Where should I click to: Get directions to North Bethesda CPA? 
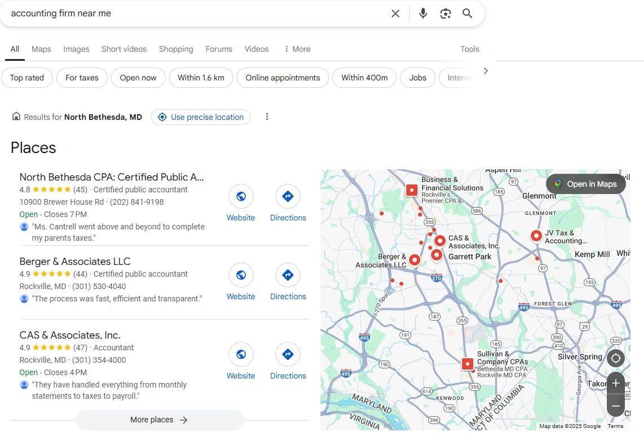(287, 196)
